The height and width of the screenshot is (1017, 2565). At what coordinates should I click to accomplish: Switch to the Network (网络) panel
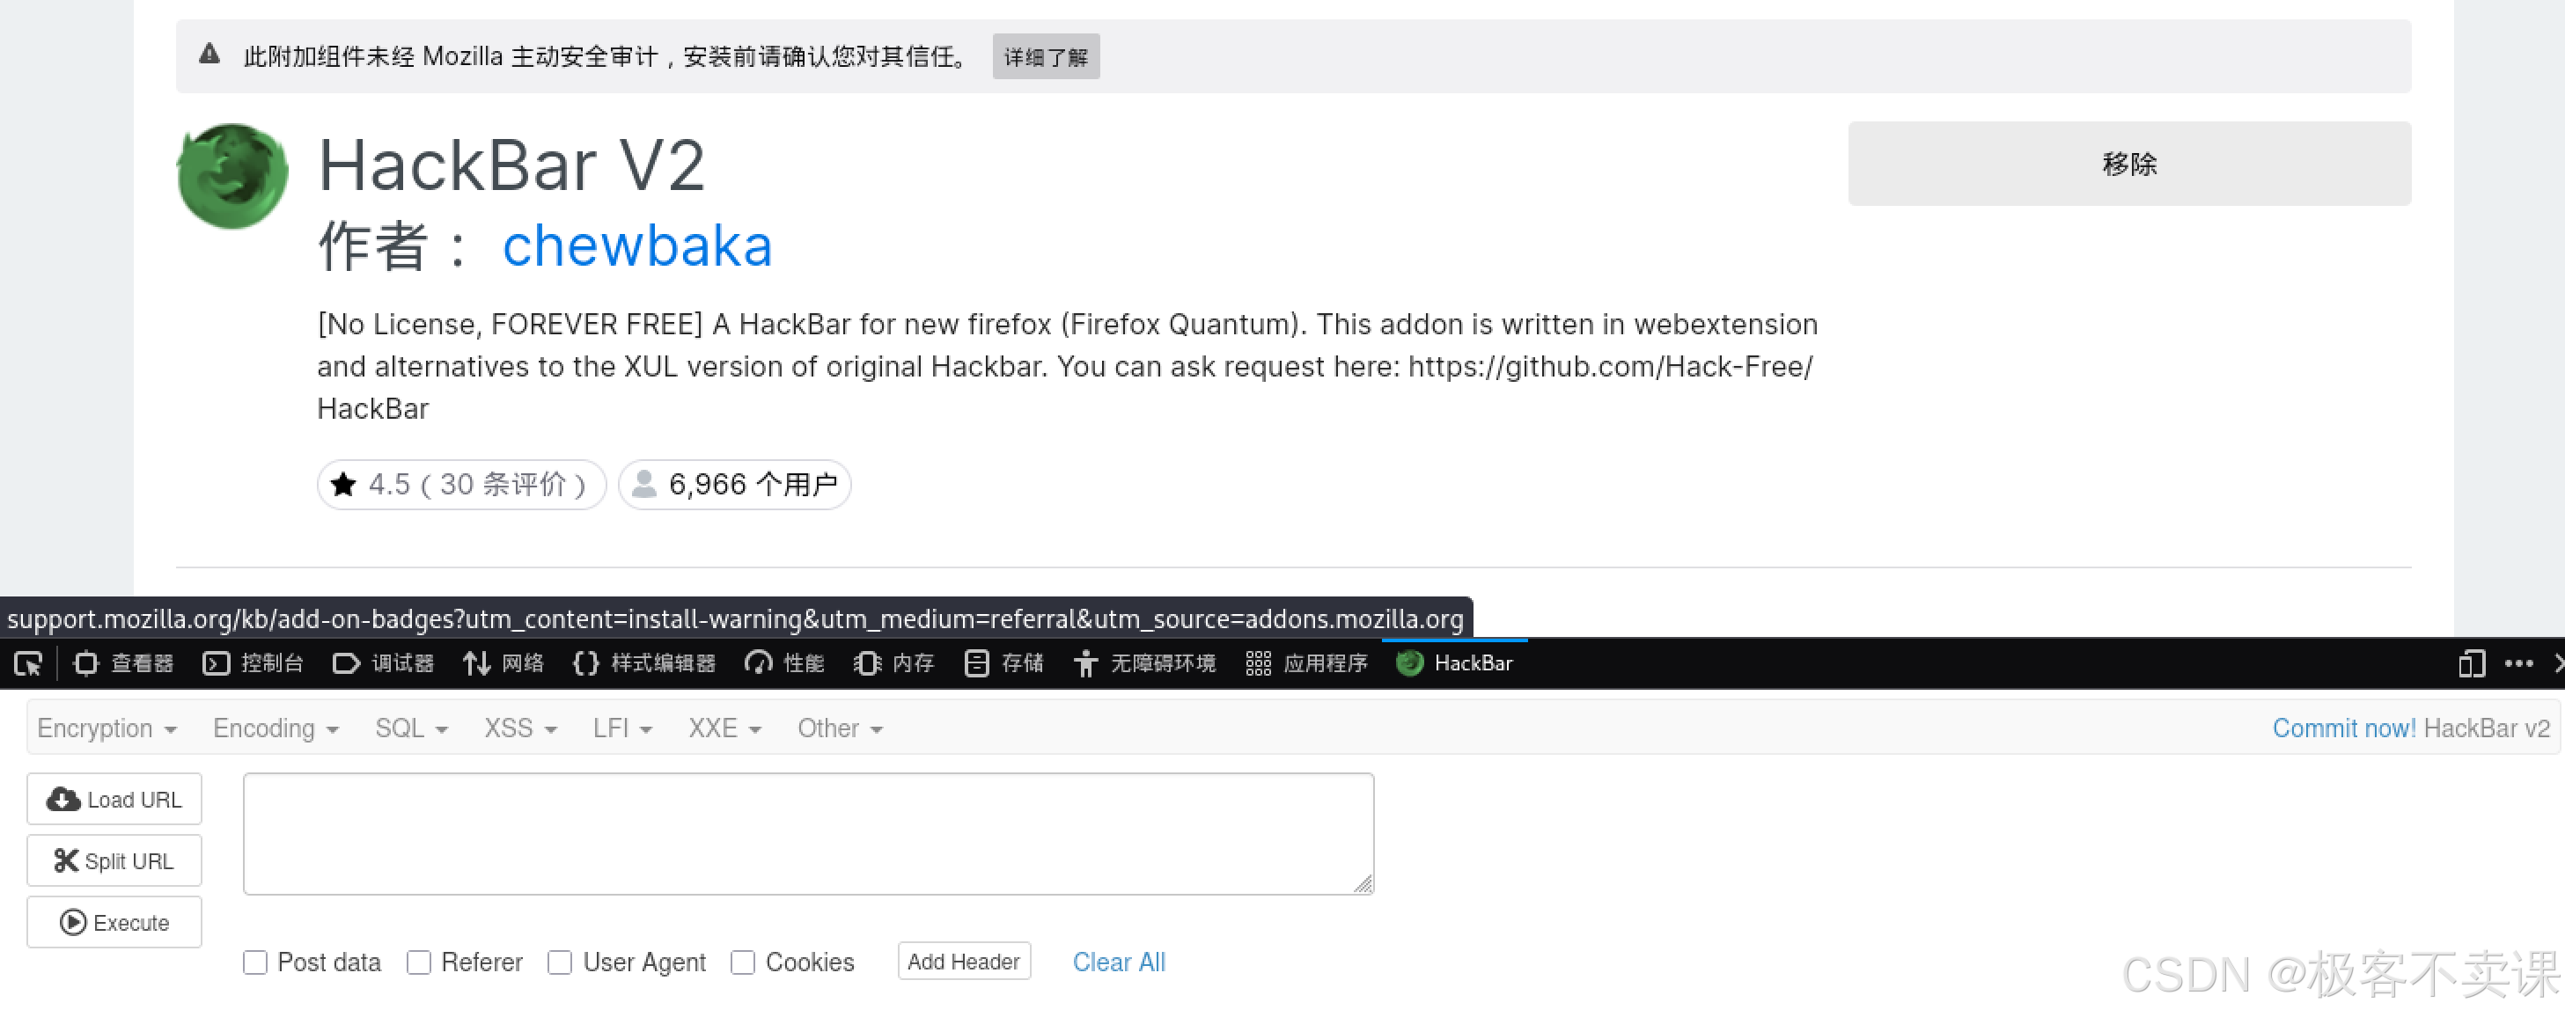click(x=503, y=663)
